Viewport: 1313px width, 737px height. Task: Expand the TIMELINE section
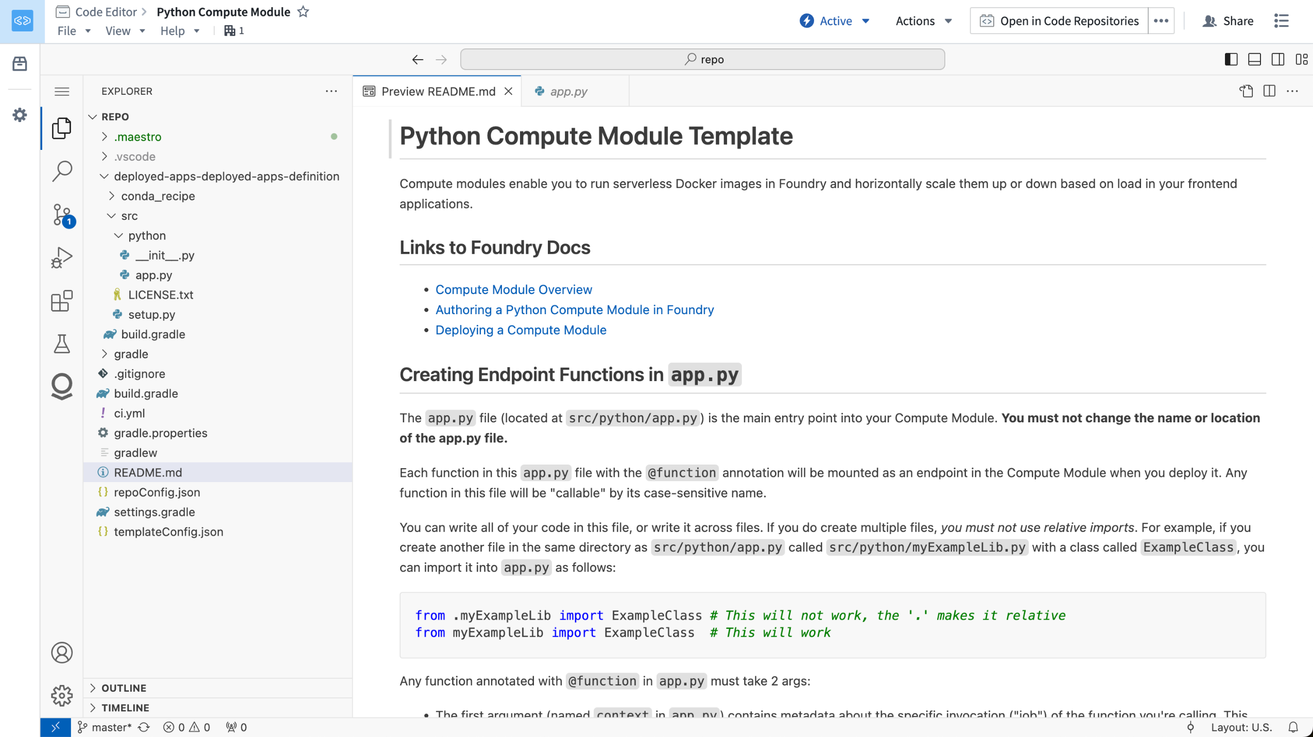pos(218,707)
